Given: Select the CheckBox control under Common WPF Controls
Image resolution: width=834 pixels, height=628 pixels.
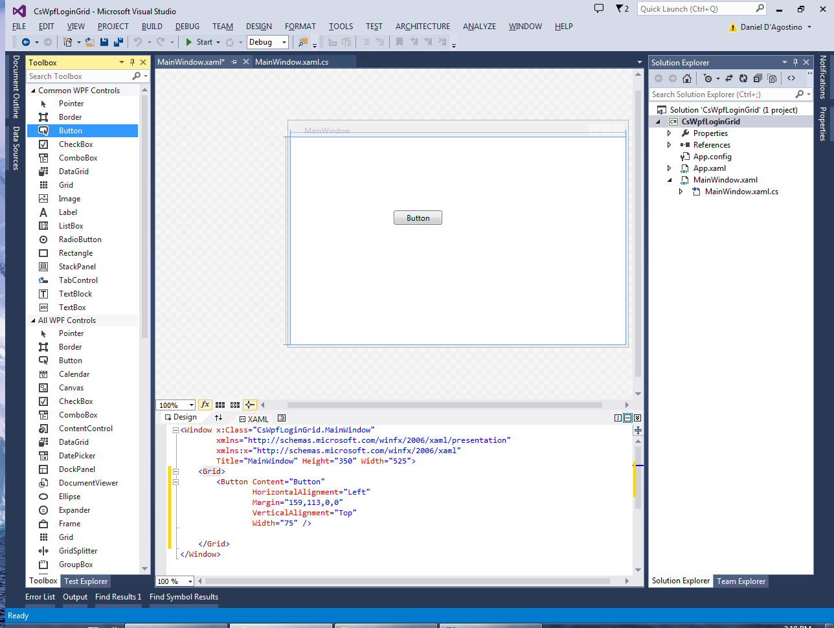Looking at the screenshot, I should point(83,144).
